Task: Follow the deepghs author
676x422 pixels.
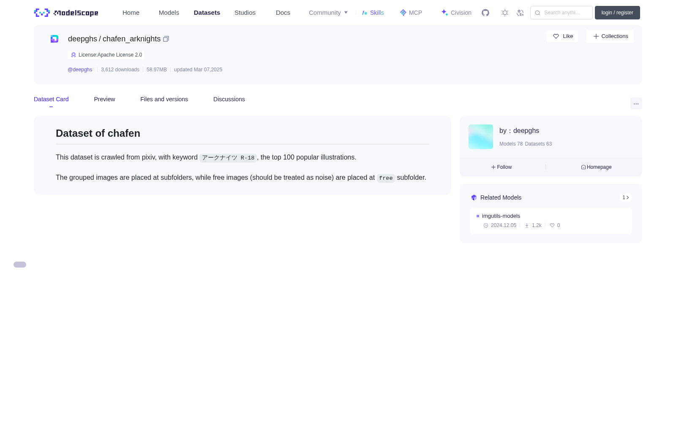Action: click(502, 167)
